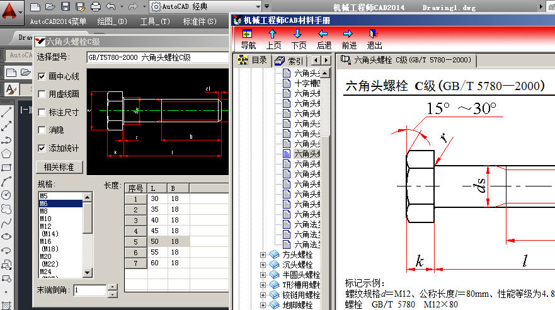Go to previous page with 上页

point(273,38)
